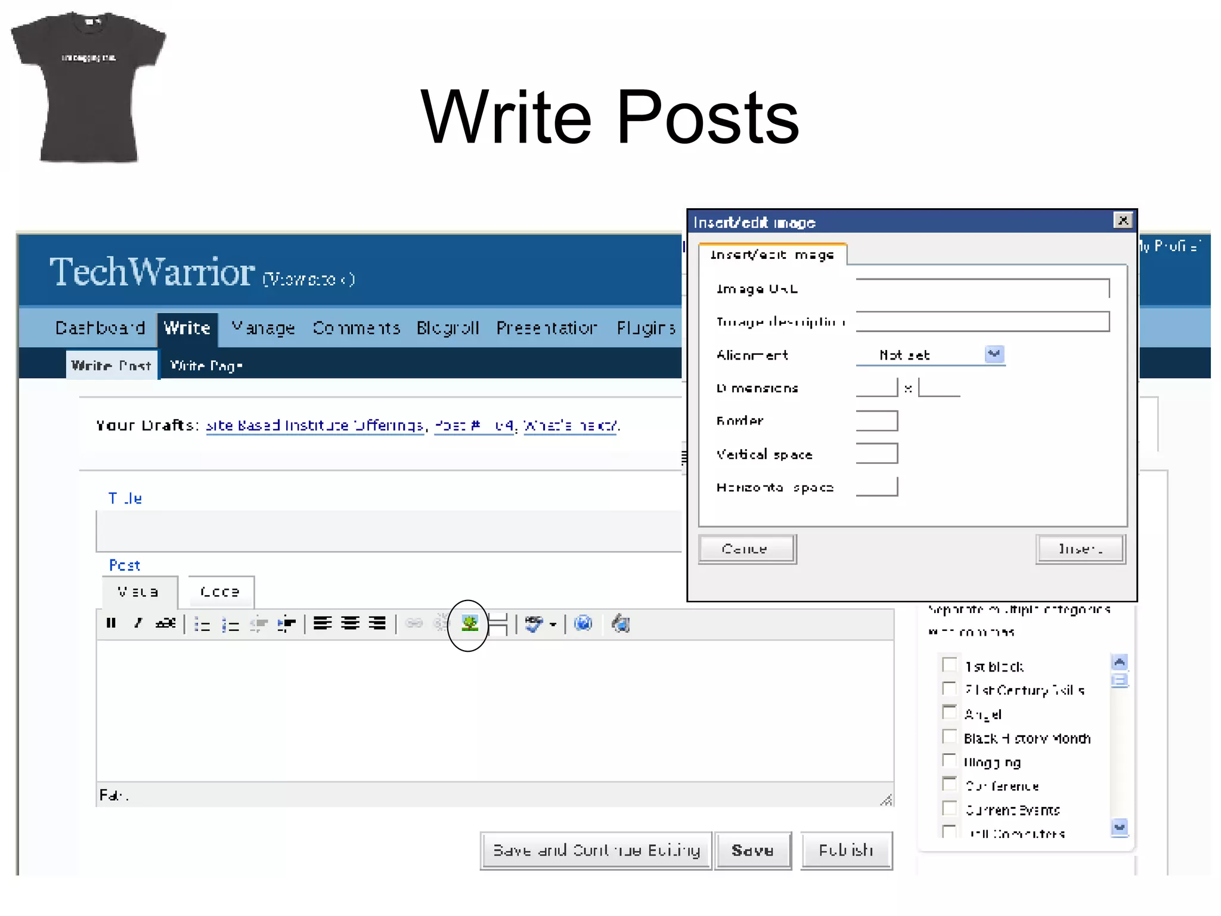Viewport: 1221px width, 916px height.
Task: Outdent the selected paragraph
Action: (258, 624)
